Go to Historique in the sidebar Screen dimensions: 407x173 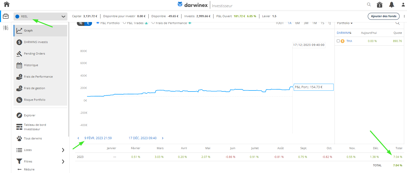31,65
